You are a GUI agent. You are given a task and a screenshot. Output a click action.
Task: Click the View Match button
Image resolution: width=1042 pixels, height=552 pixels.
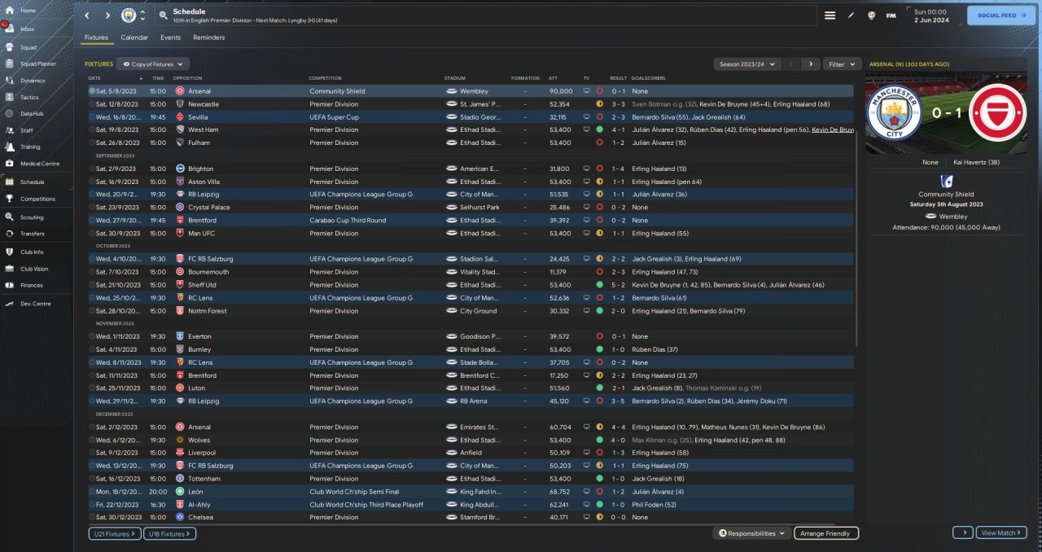tap(1001, 532)
